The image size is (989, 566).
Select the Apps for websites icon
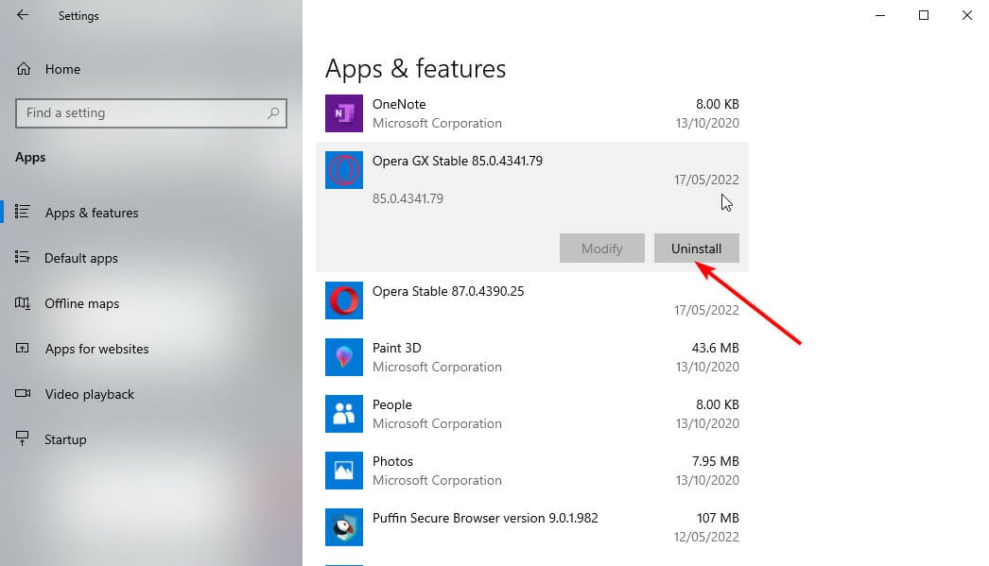[22, 348]
